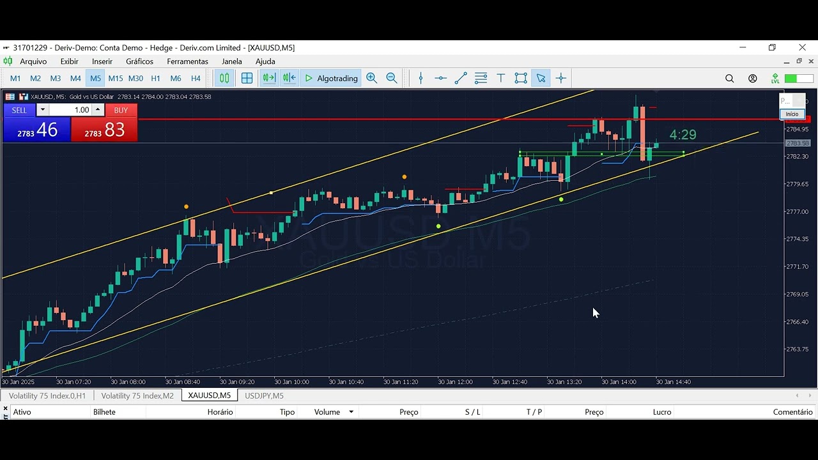Open the Ferramentas menu

coord(187,61)
